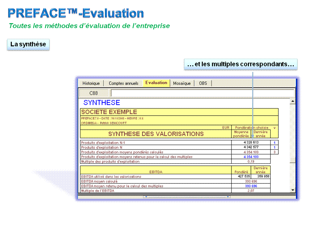Viewport: 314px width, 235px height.
Task: Click the PREFACE7.0 date and time line
Action: tap(112, 118)
